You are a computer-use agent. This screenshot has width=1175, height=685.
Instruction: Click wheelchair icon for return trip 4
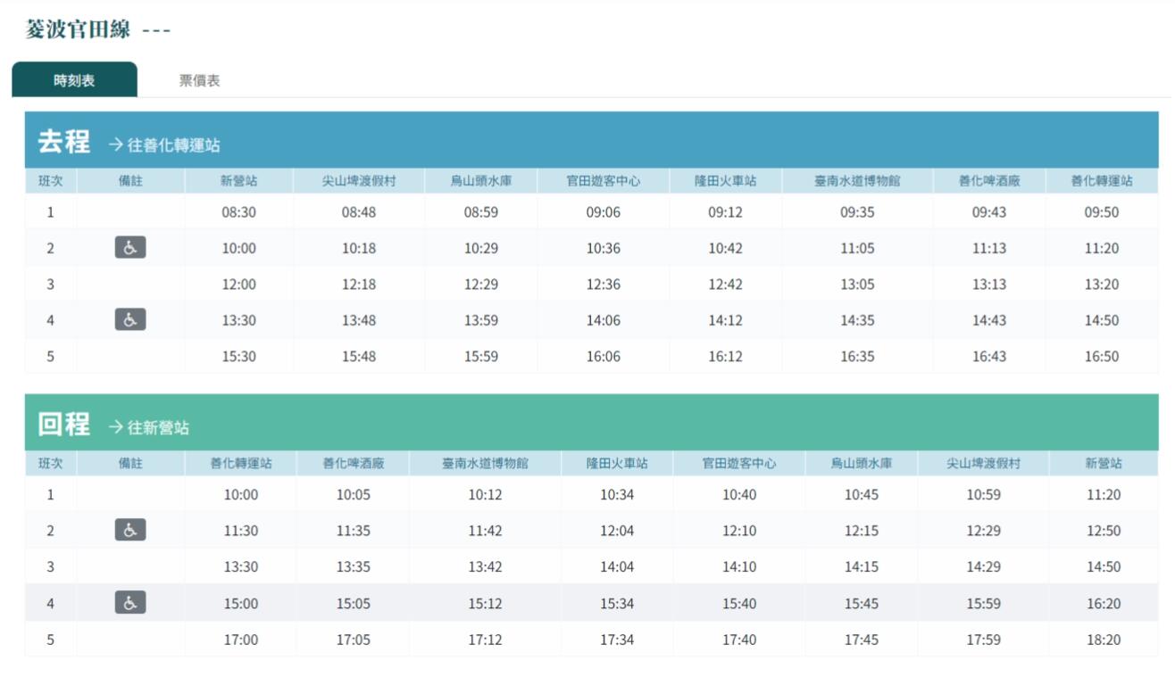130,603
